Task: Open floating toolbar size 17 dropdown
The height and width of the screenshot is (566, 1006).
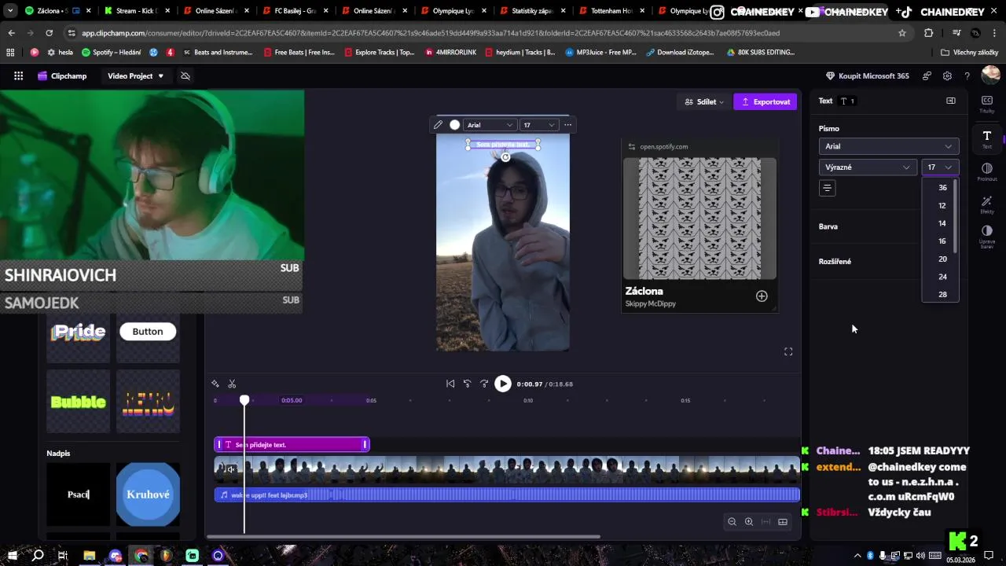Action: [x=539, y=125]
